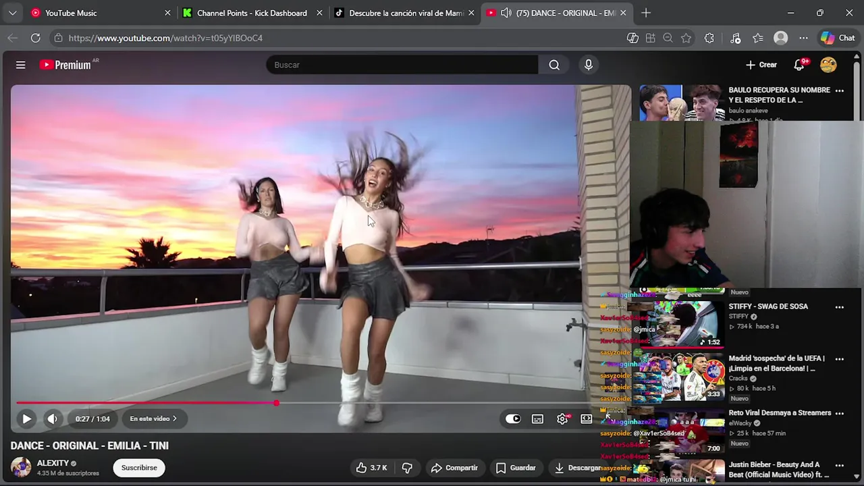
Task: Open the apps grid icon in address bar
Action: point(650,38)
